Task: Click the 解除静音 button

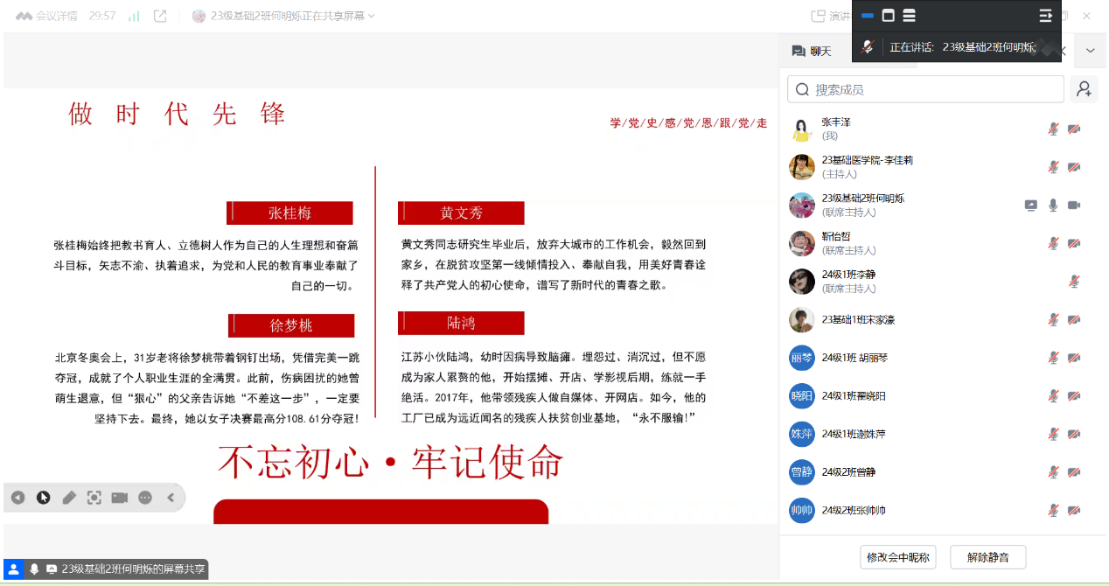Action: pyautogui.click(x=987, y=557)
